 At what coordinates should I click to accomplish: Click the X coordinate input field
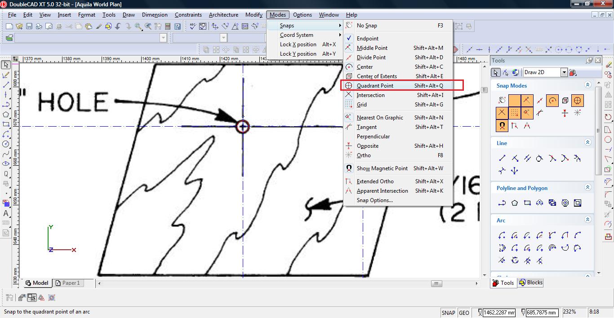pos(498,313)
